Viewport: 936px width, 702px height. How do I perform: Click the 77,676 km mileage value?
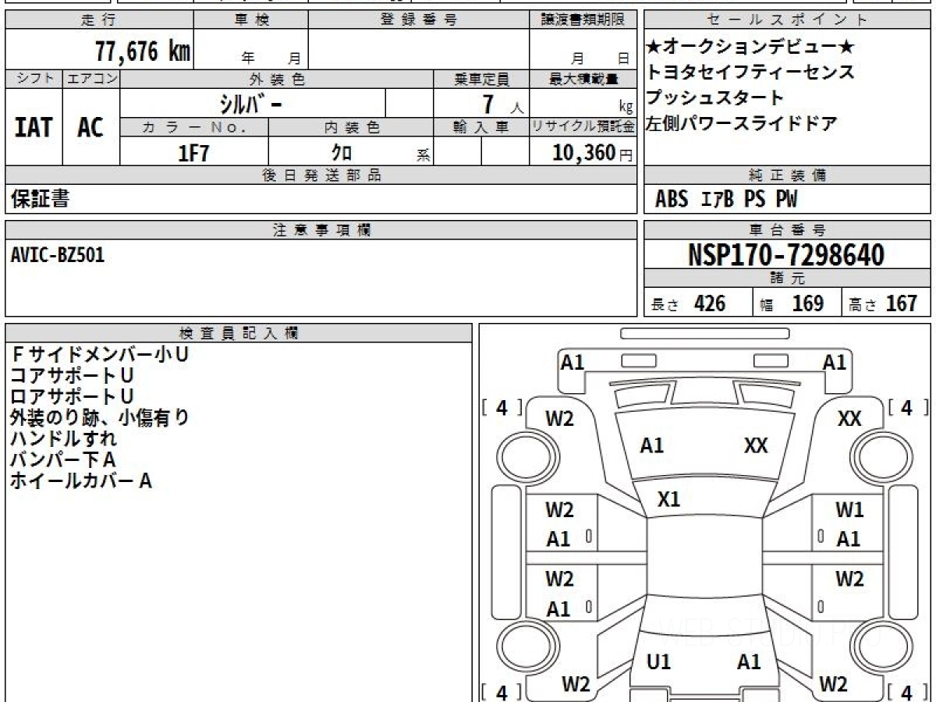[x=143, y=52]
